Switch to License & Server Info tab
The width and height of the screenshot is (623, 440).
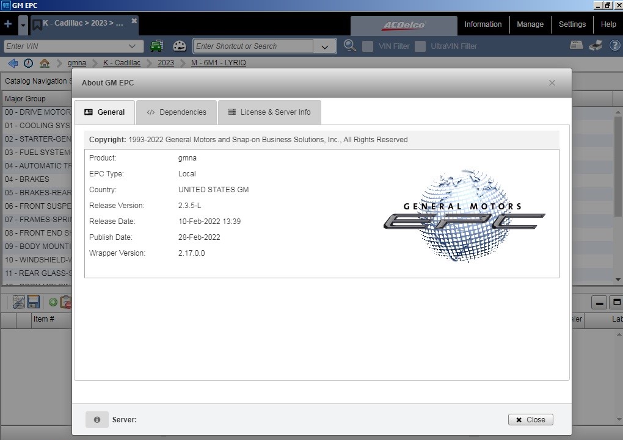[269, 112]
